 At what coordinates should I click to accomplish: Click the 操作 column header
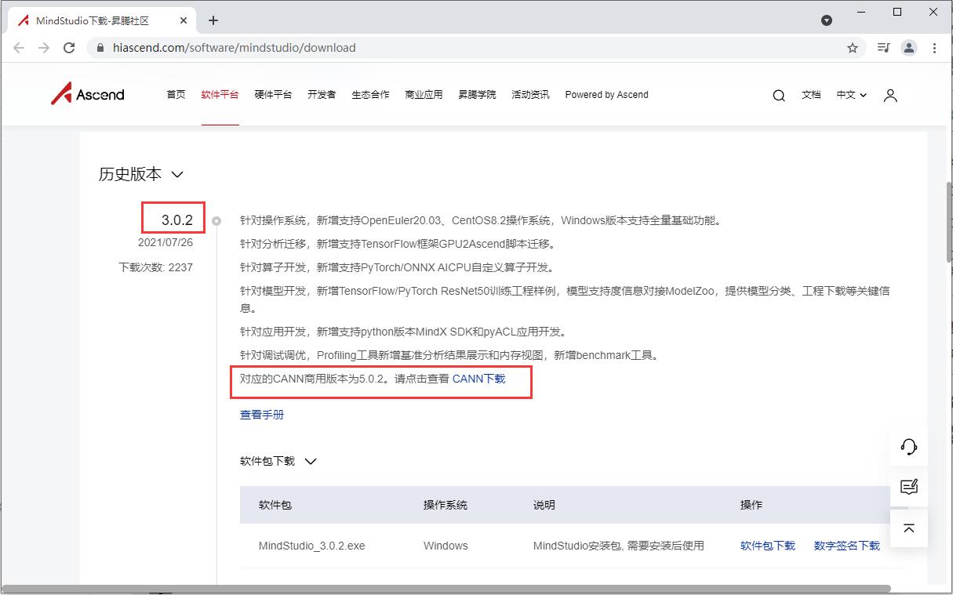point(751,505)
